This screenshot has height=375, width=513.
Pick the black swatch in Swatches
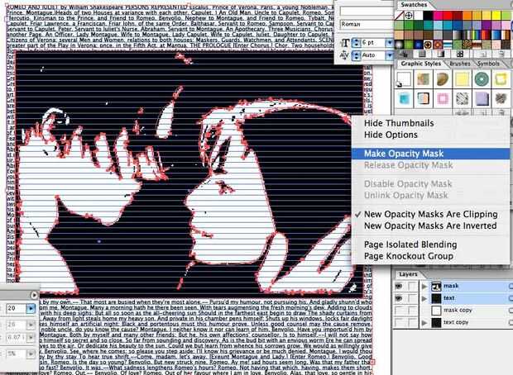tap(428, 16)
